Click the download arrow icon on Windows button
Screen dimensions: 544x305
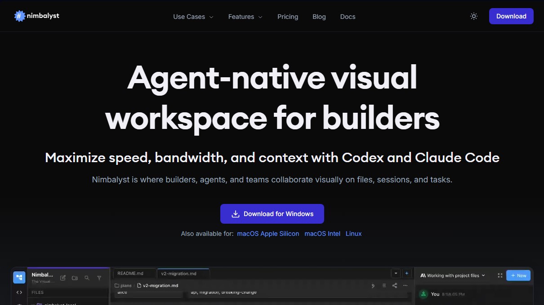(x=235, y=214)
